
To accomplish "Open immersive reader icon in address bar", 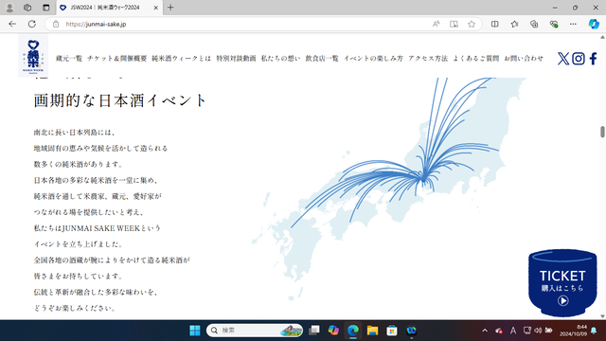I will click(454, 24).
